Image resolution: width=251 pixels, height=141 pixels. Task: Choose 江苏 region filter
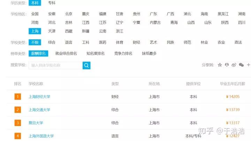pyautogui.click(x=102, y=23)
